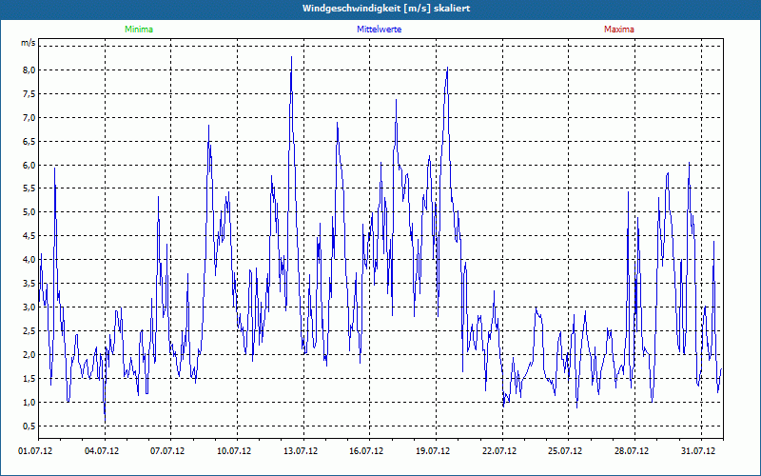Click the 04.07.12 date on x-axis
Screen dimensions: 761x476
[102, 451]
